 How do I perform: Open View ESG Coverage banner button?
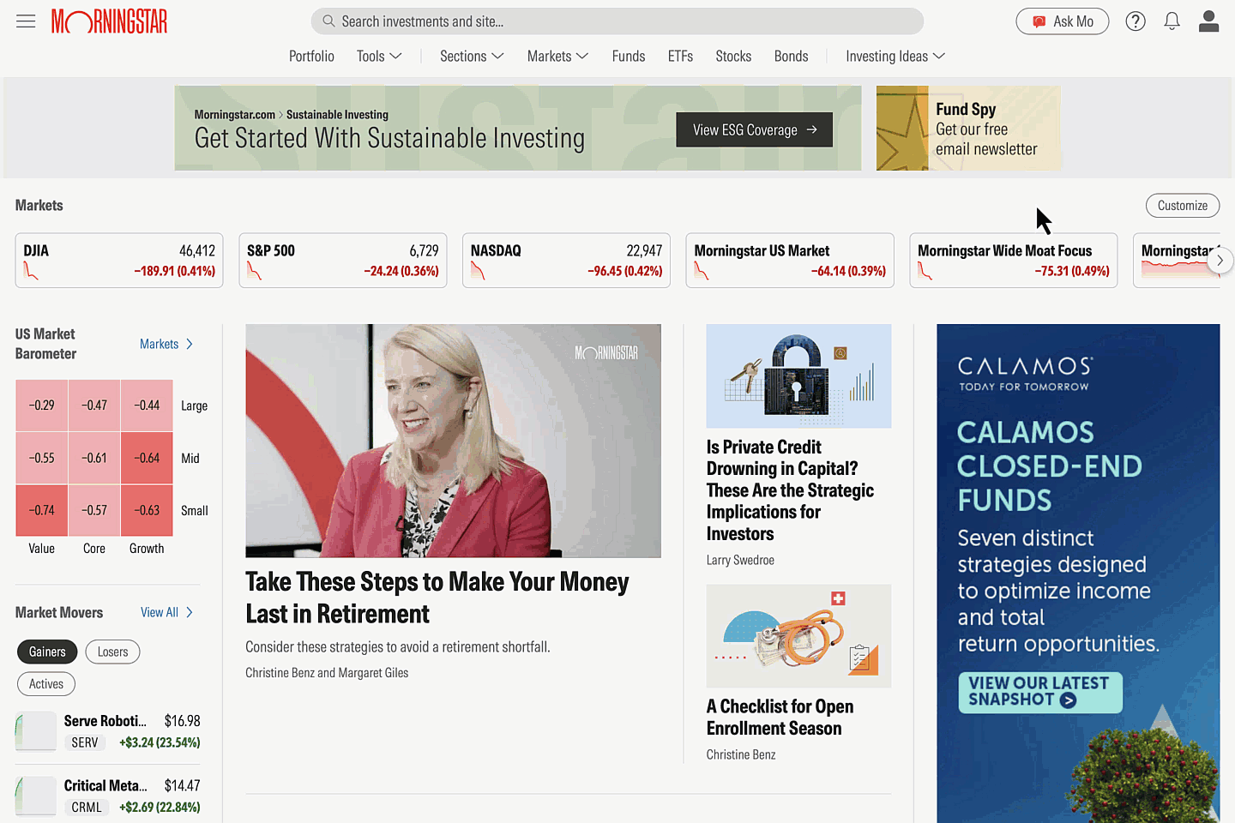coord(754,129)
